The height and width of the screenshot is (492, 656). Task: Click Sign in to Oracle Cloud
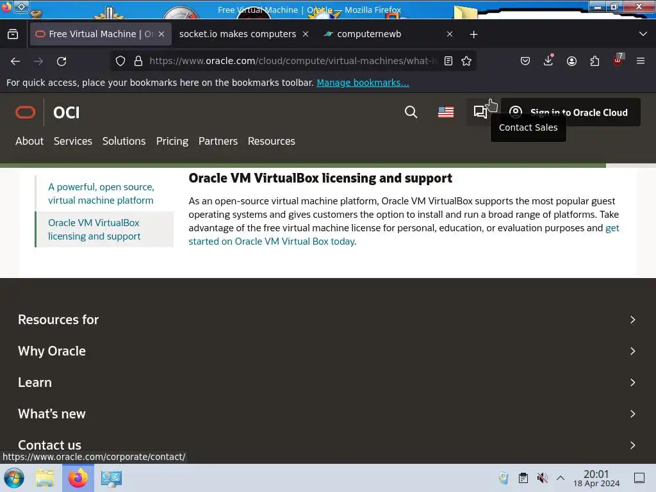pos(571,112)
